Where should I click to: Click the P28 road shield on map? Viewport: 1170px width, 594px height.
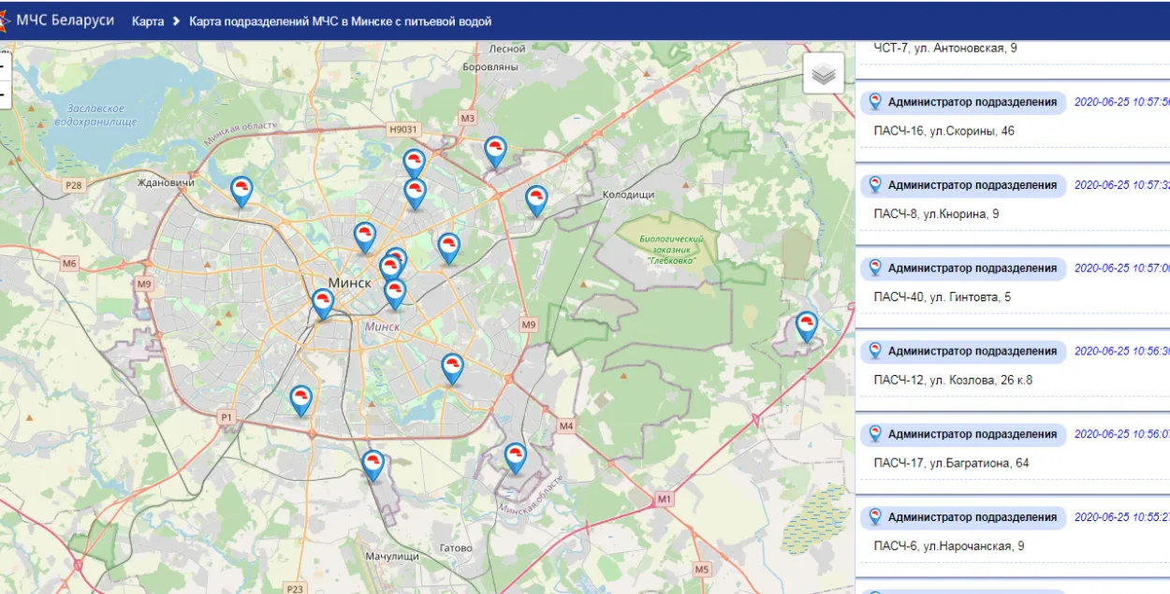pyautogui.click(x=74, y=185)
